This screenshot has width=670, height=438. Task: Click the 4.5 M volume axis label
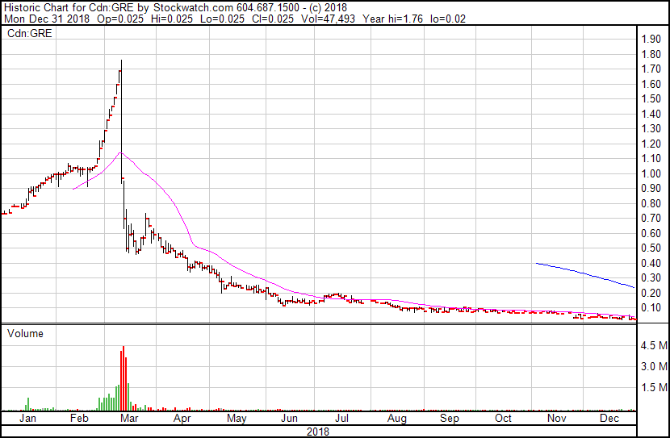[654, 345]
